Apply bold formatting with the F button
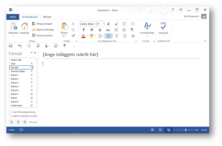This screenshot has width=222, height=146. click(84, 30)
